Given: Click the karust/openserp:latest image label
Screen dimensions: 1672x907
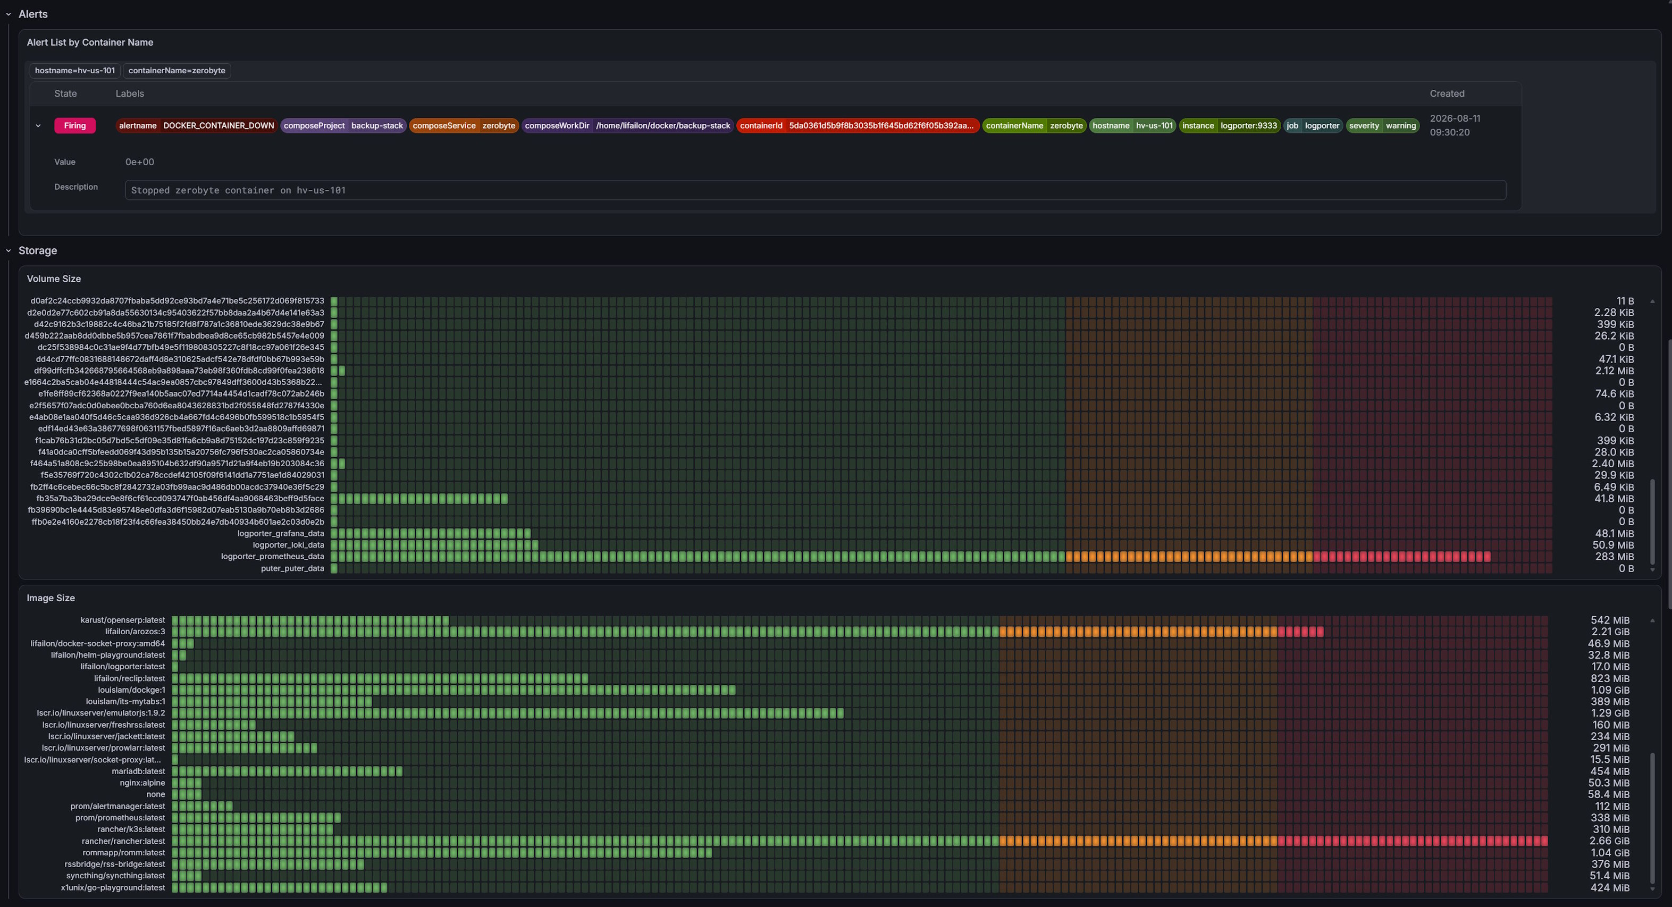Looking at the screenshot, I should (x=123, y=620).
